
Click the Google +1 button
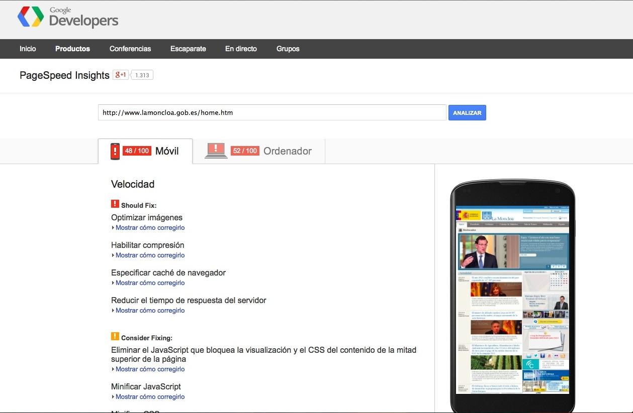coord(121,75)
